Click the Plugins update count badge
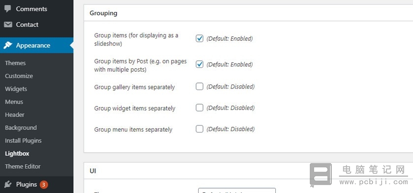 [44, 185]
